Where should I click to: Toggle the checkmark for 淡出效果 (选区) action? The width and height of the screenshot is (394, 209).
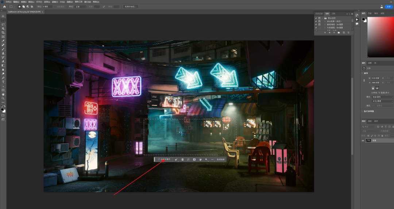pos(316,21)
